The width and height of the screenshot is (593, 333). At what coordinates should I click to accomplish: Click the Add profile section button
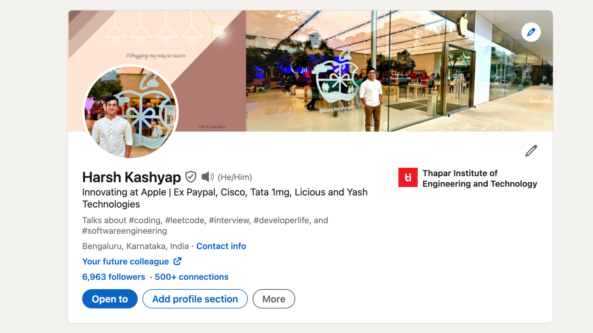click(195, 299)
